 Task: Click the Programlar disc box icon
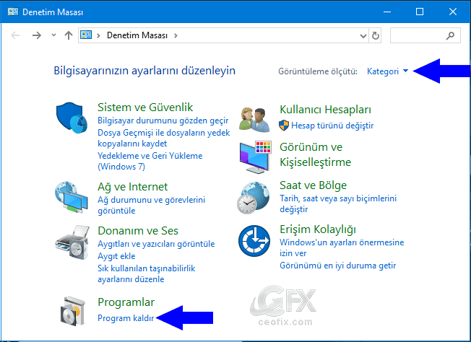[x=72, y=310]
